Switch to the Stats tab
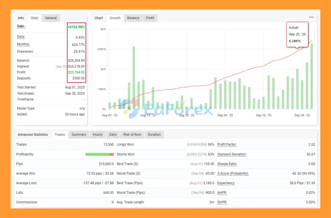Viewport: 331px width, 218px height. coord(34,18)
